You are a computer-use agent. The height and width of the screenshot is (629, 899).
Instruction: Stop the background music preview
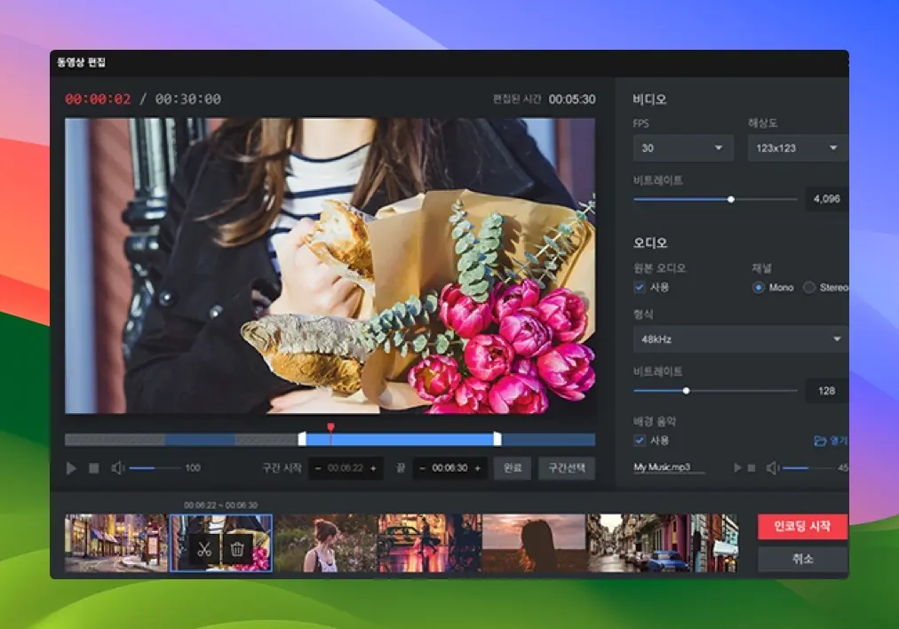[751, 467]
